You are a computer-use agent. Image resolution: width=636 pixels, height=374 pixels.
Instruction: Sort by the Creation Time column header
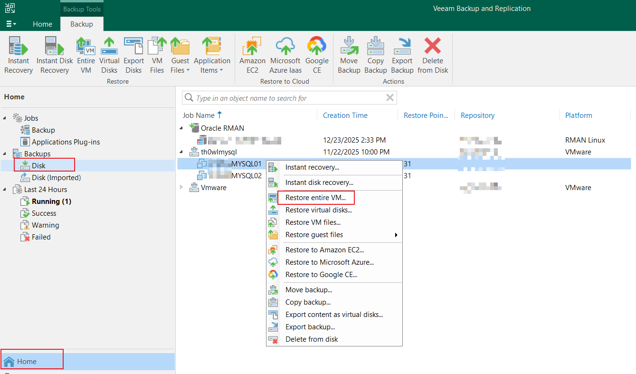click(x=345, y=115)
